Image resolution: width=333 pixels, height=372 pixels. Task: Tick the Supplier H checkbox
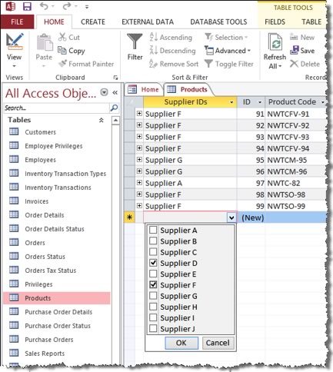point(153,307)
